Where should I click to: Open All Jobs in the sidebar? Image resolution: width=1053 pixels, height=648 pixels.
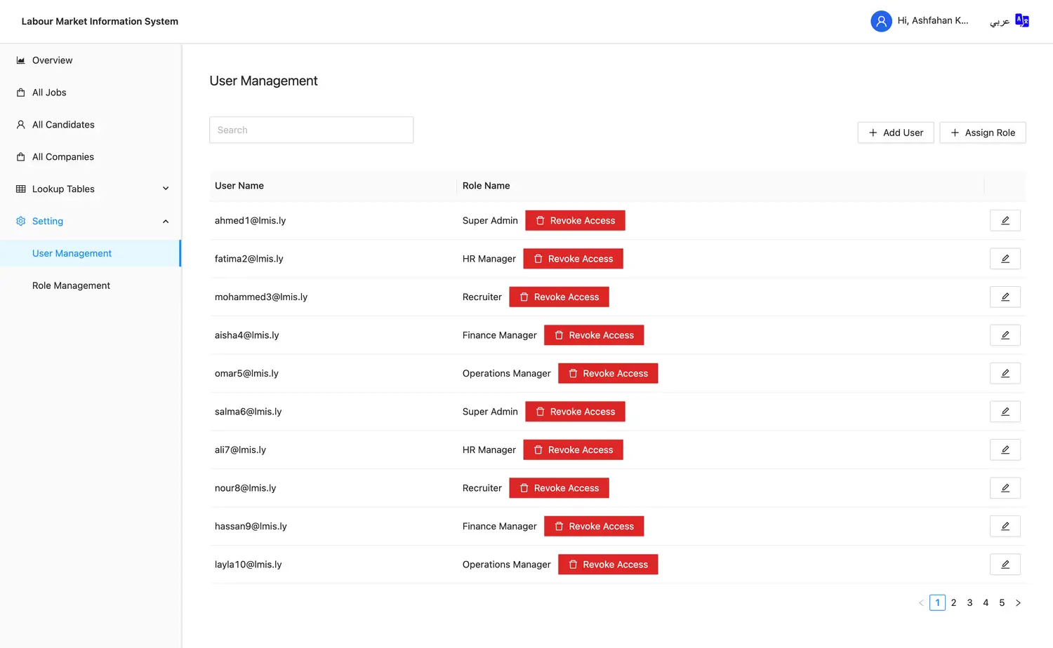pos(49,93)
